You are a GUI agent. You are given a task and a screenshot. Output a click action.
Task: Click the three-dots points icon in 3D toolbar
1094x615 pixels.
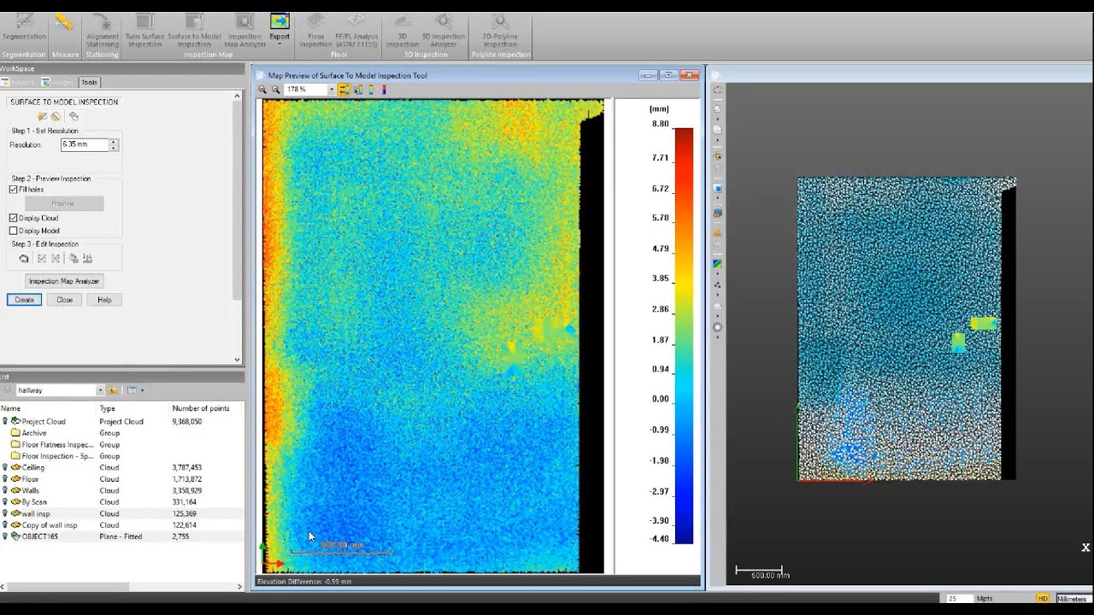(x=717, y=284)
